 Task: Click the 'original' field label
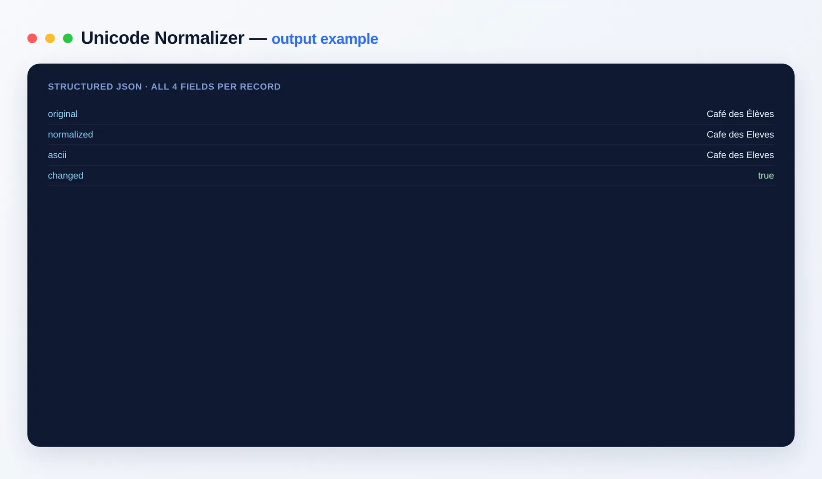coord(63,114)
